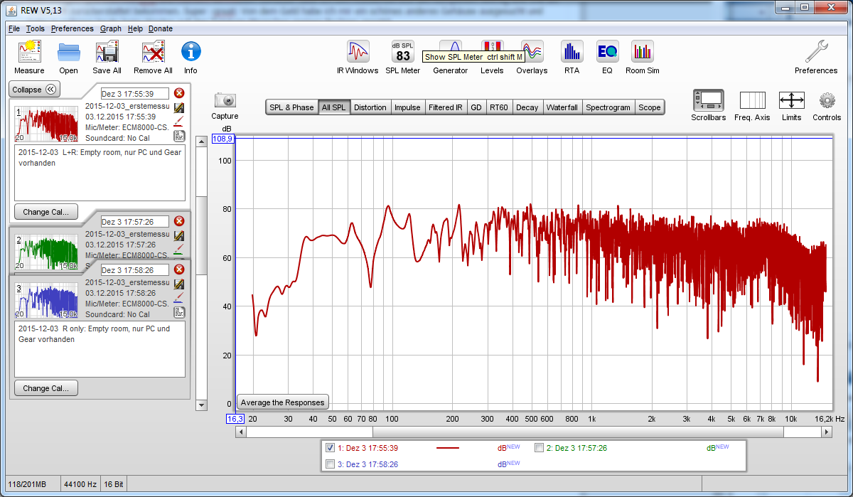853x497 pixels.
Task: Switch to the Waterfall tab
Action: pyautogui.click(x=562, y=107)
